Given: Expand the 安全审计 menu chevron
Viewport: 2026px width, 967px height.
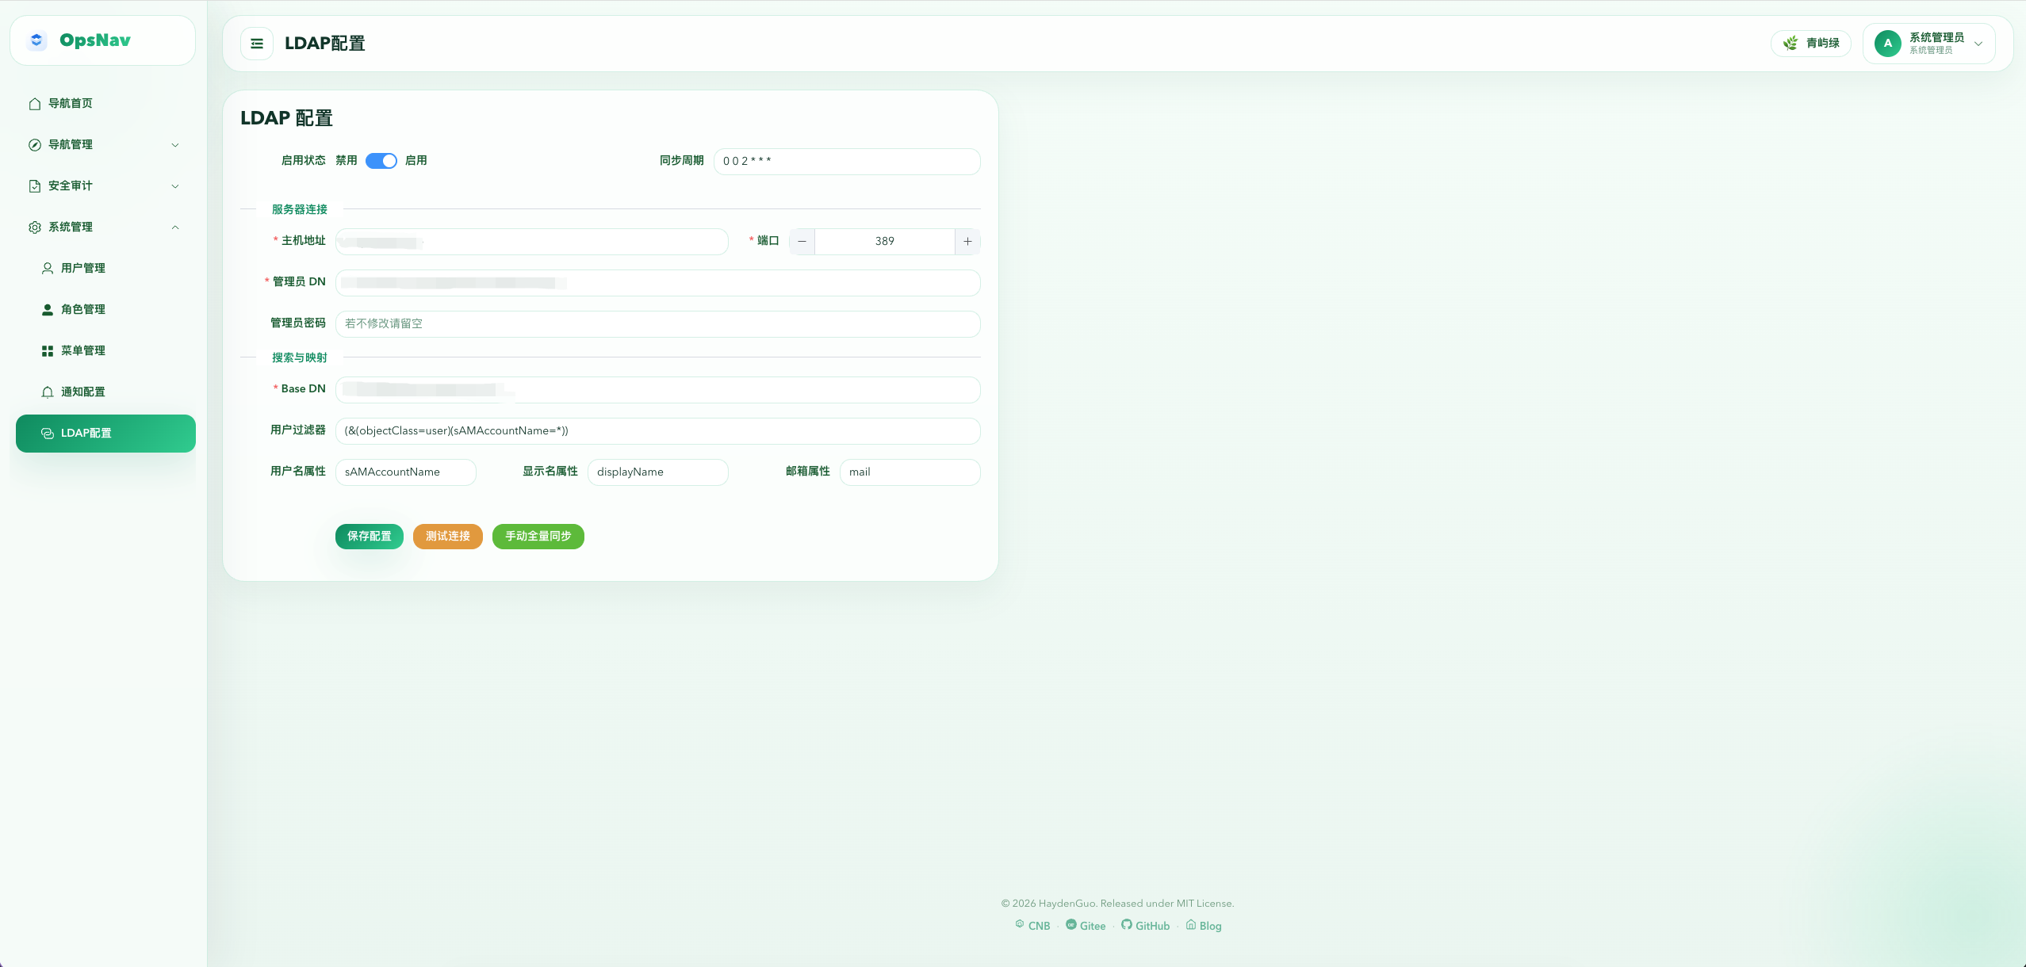Looking at the screenshot, I should coord(175,186).
